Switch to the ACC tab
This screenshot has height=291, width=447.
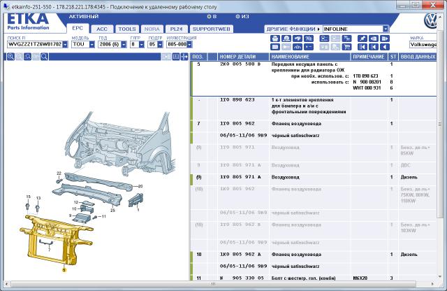[102, 29]
